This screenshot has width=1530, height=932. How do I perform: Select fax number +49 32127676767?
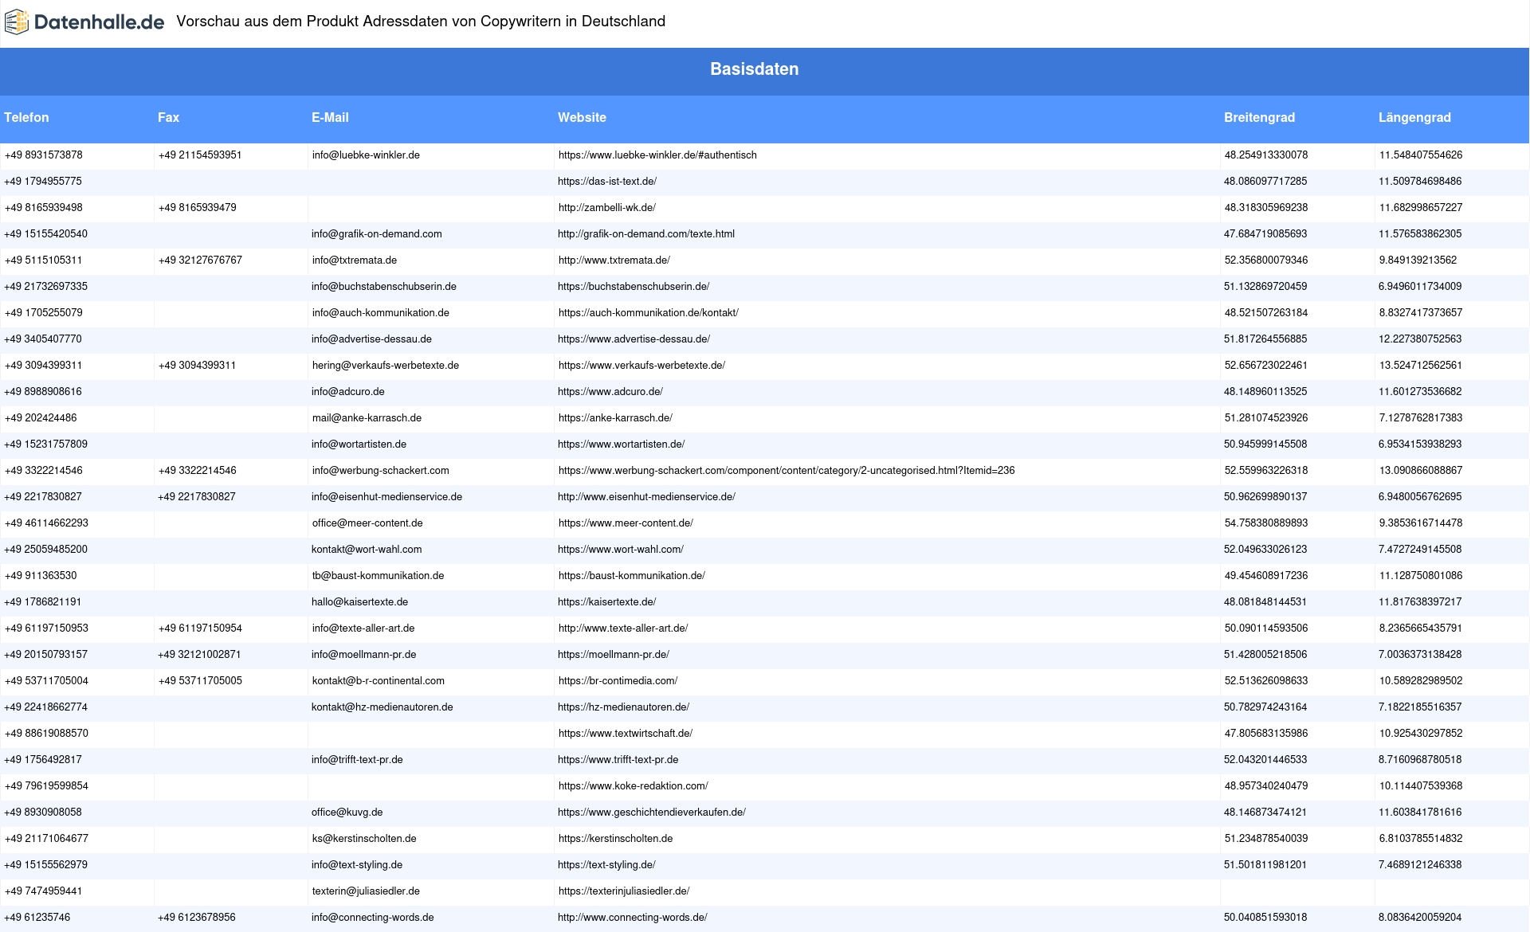point(200,260)
